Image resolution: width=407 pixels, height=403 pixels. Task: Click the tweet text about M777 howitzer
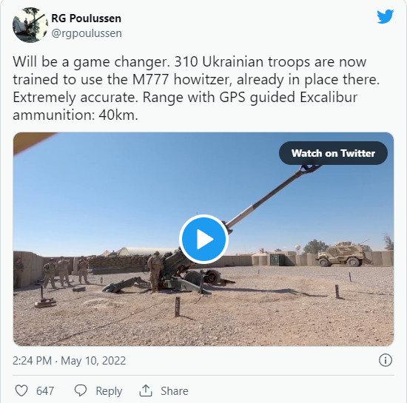196,88
